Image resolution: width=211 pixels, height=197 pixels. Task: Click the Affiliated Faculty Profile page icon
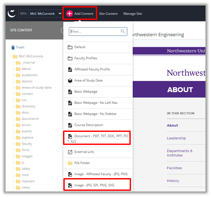point(70,70)
